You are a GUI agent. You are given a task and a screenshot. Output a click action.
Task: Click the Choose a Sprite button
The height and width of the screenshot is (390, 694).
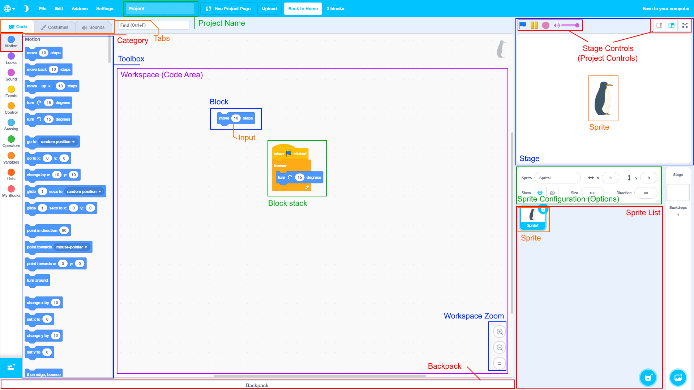tap(648, 378)
